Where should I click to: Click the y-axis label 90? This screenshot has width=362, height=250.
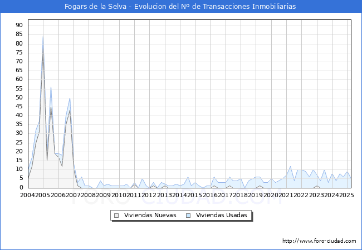(19, 26)
